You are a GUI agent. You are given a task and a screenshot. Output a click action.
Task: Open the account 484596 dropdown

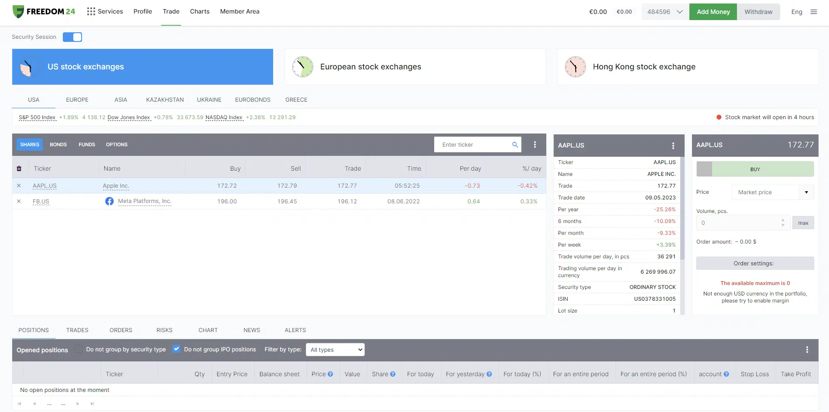(665, 12)
